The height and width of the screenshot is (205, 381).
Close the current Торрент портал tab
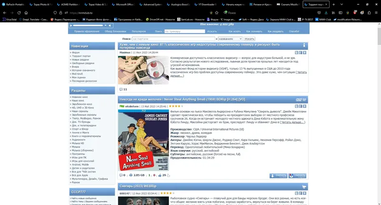326,4
